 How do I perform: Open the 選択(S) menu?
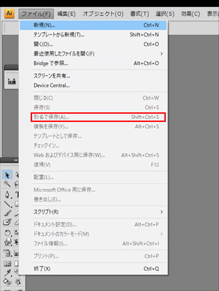165,14
